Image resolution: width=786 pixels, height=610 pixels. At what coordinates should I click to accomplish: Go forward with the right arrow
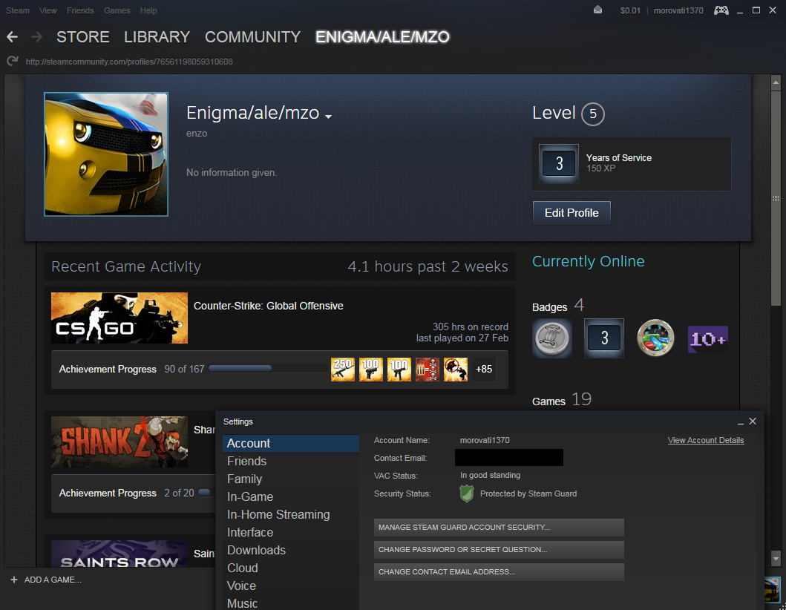coord(36,36)
